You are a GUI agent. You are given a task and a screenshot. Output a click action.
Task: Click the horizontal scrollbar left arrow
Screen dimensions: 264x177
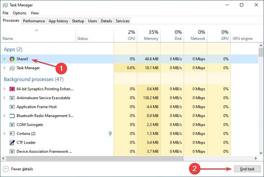point(3,158)
